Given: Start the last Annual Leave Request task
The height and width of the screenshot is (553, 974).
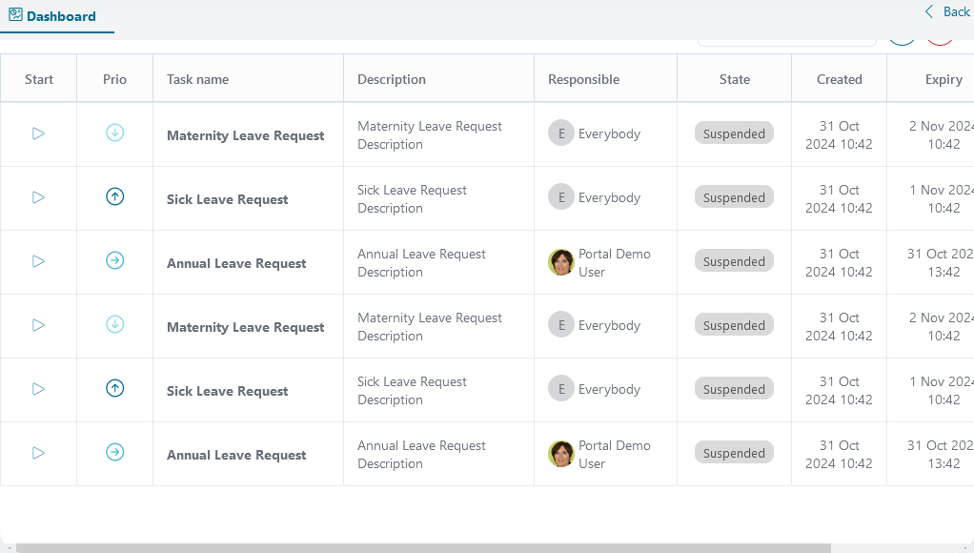Looking at the screenshot, I should [x=38, y=453].
